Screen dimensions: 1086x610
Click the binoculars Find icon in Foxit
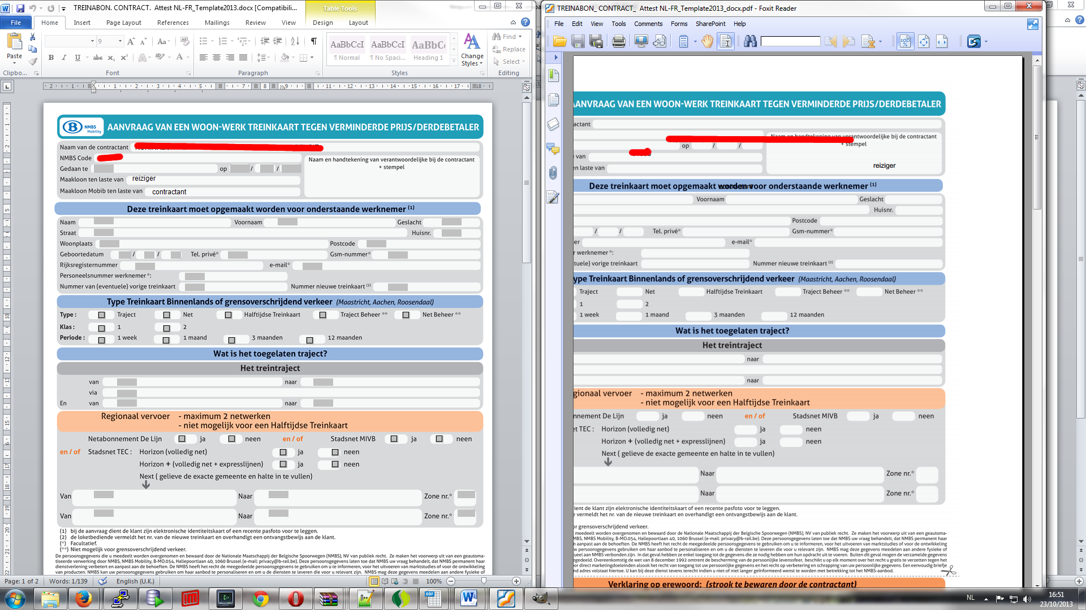(x=750, y=41)
